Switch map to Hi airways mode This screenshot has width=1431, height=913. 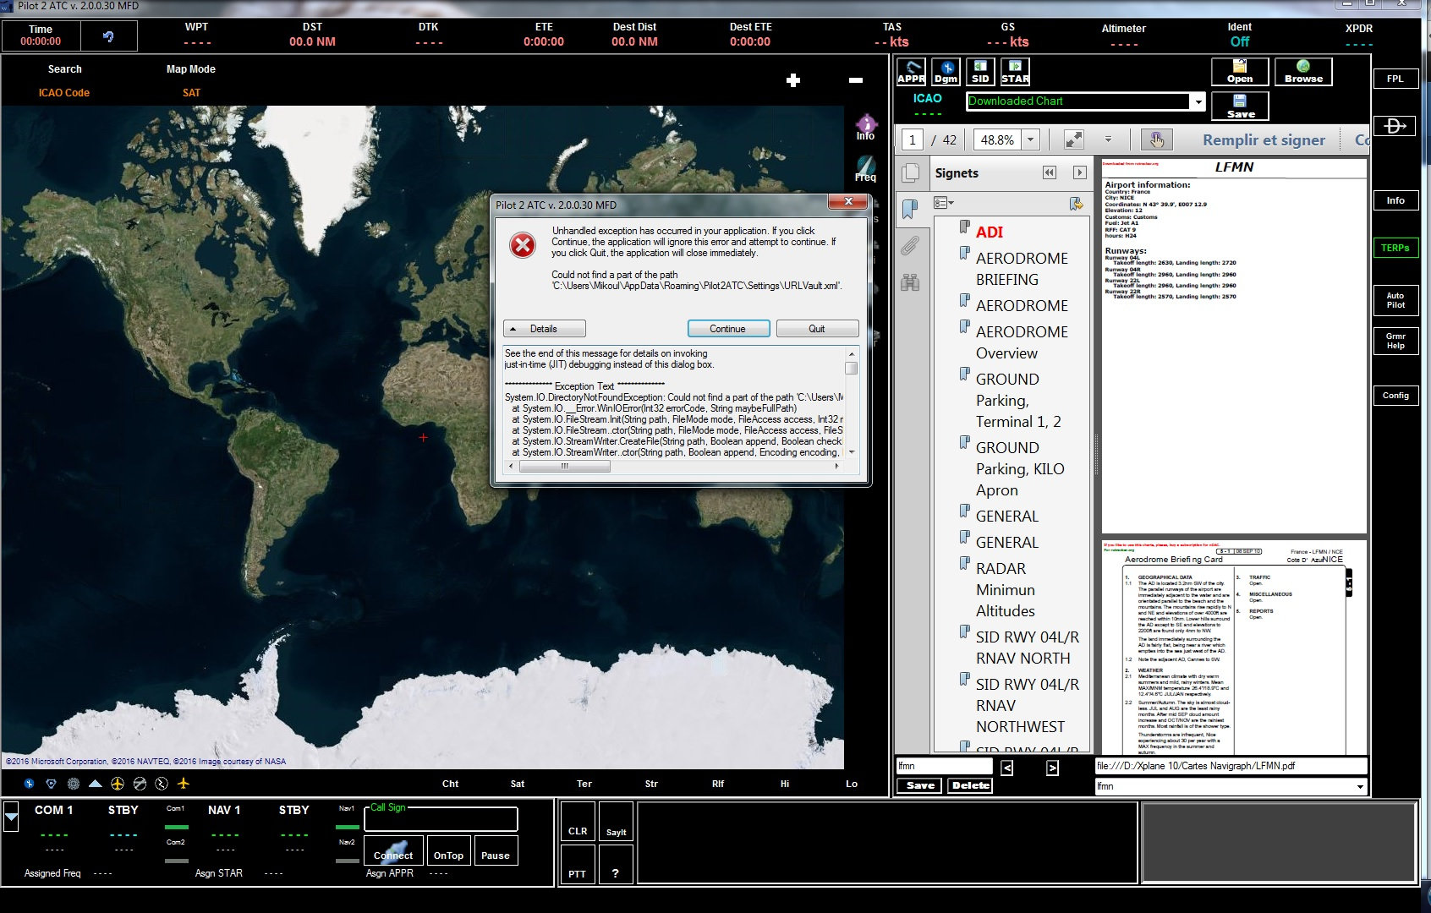785,784
